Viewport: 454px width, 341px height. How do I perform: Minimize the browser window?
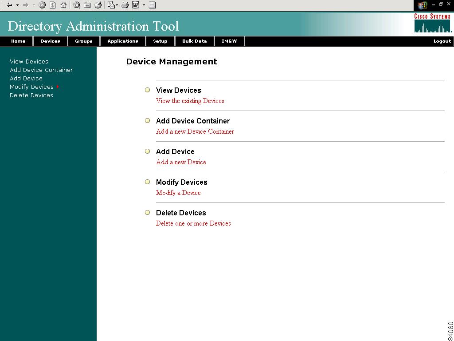point(434,4)
